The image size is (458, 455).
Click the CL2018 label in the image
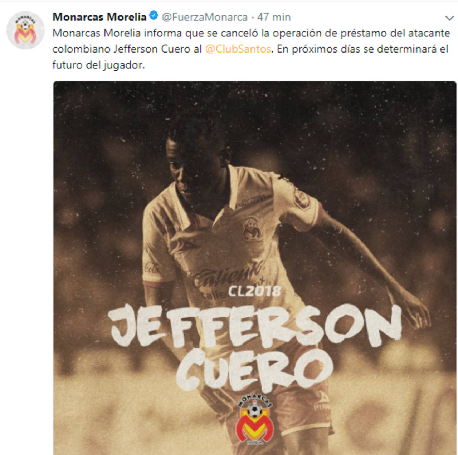[x=254, y=291]
